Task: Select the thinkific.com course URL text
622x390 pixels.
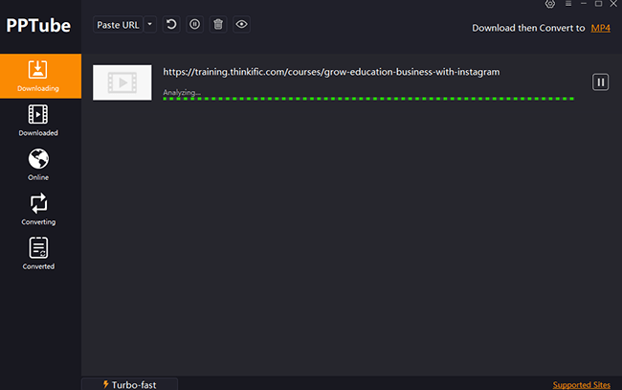Action: (x=331, y=72)
